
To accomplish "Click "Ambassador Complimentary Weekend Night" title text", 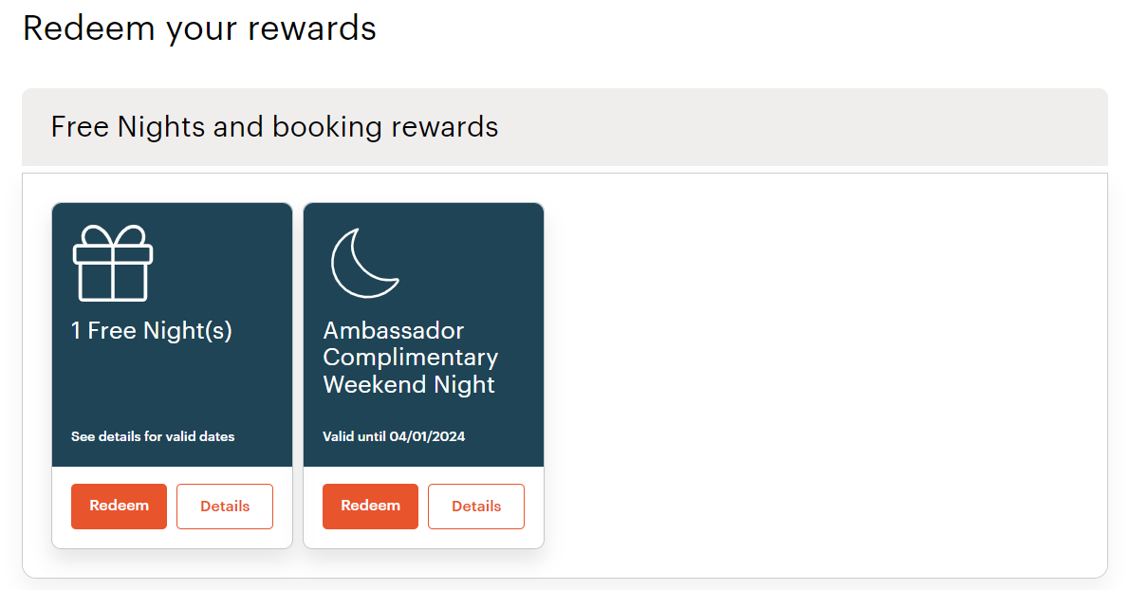I will click(411, 358).
